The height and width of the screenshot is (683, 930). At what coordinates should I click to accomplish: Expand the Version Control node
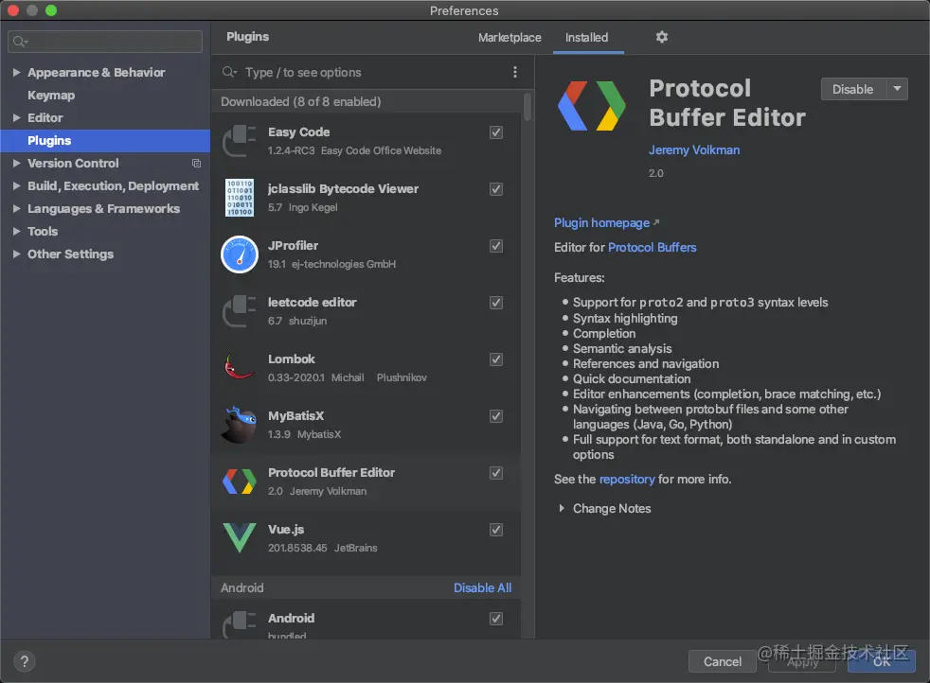(x=17, y=164)
